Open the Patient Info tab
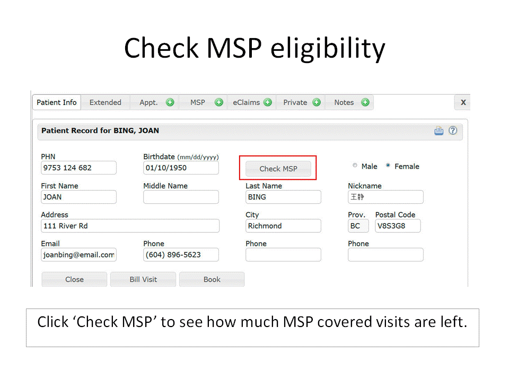 [57, 103]
